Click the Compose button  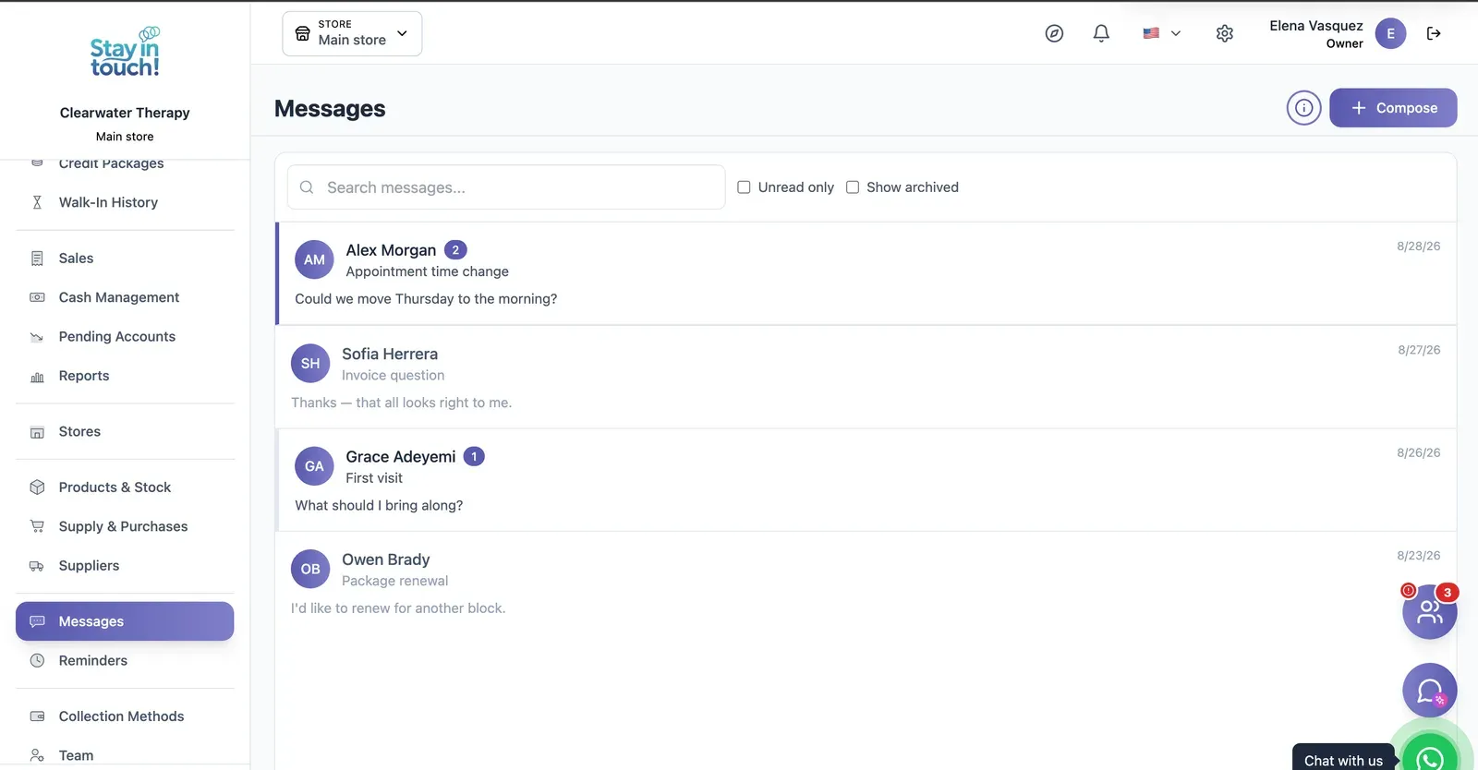pyautogui.click(x=1393, y=108)
